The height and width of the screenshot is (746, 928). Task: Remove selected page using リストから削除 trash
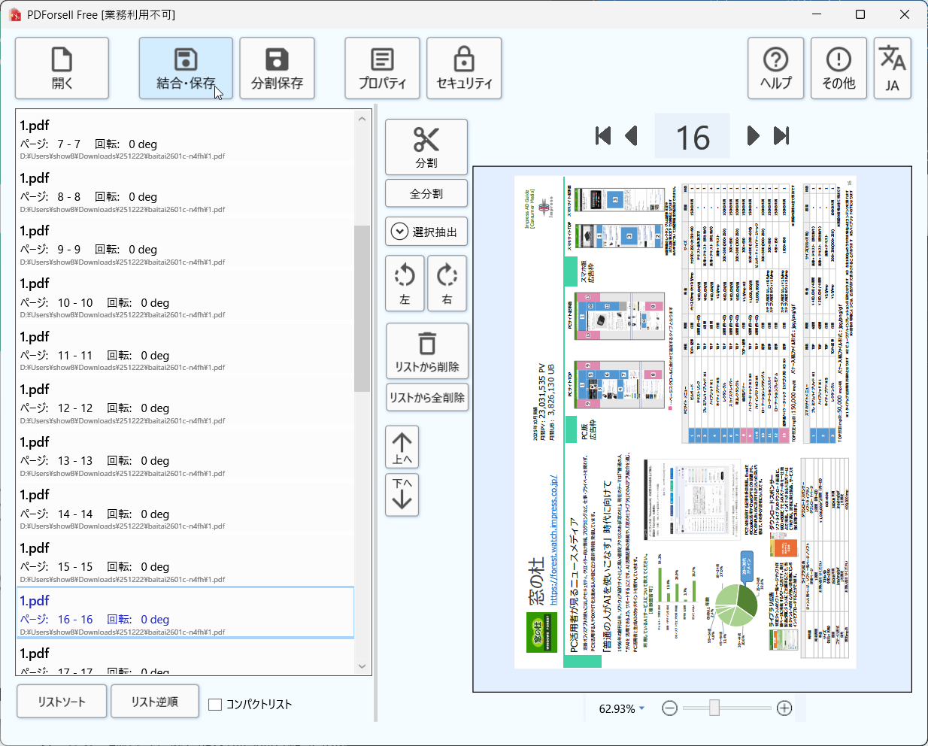point(427,350)
